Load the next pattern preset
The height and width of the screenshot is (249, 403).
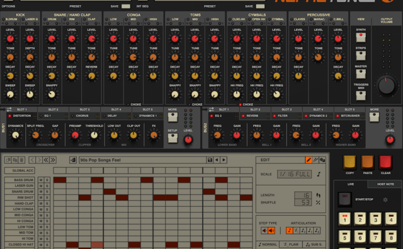pyautogui.click(x=224, y=160)
